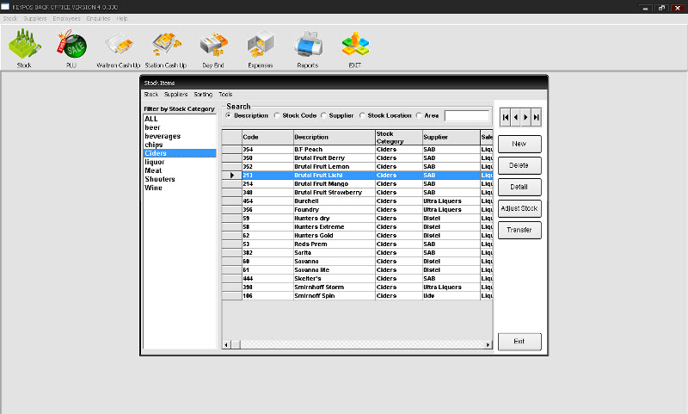The width and height of the screenshot is (688, 414).
Task: Filter by Wine category
Action: (x=180, y=188)
